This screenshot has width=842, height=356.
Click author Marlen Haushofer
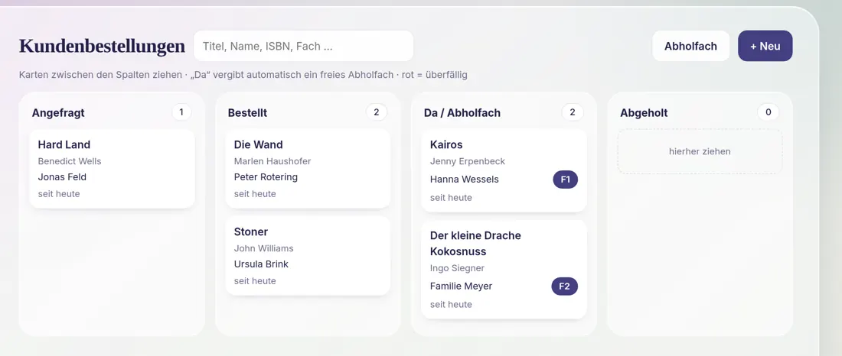(x=273, y=161)
